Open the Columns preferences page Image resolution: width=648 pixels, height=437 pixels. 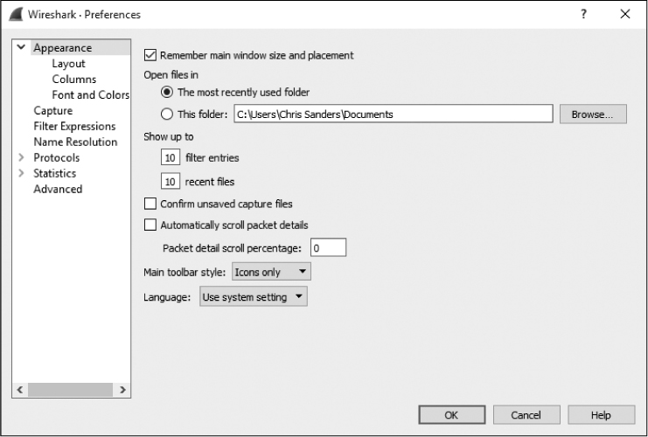click(74, 80)
